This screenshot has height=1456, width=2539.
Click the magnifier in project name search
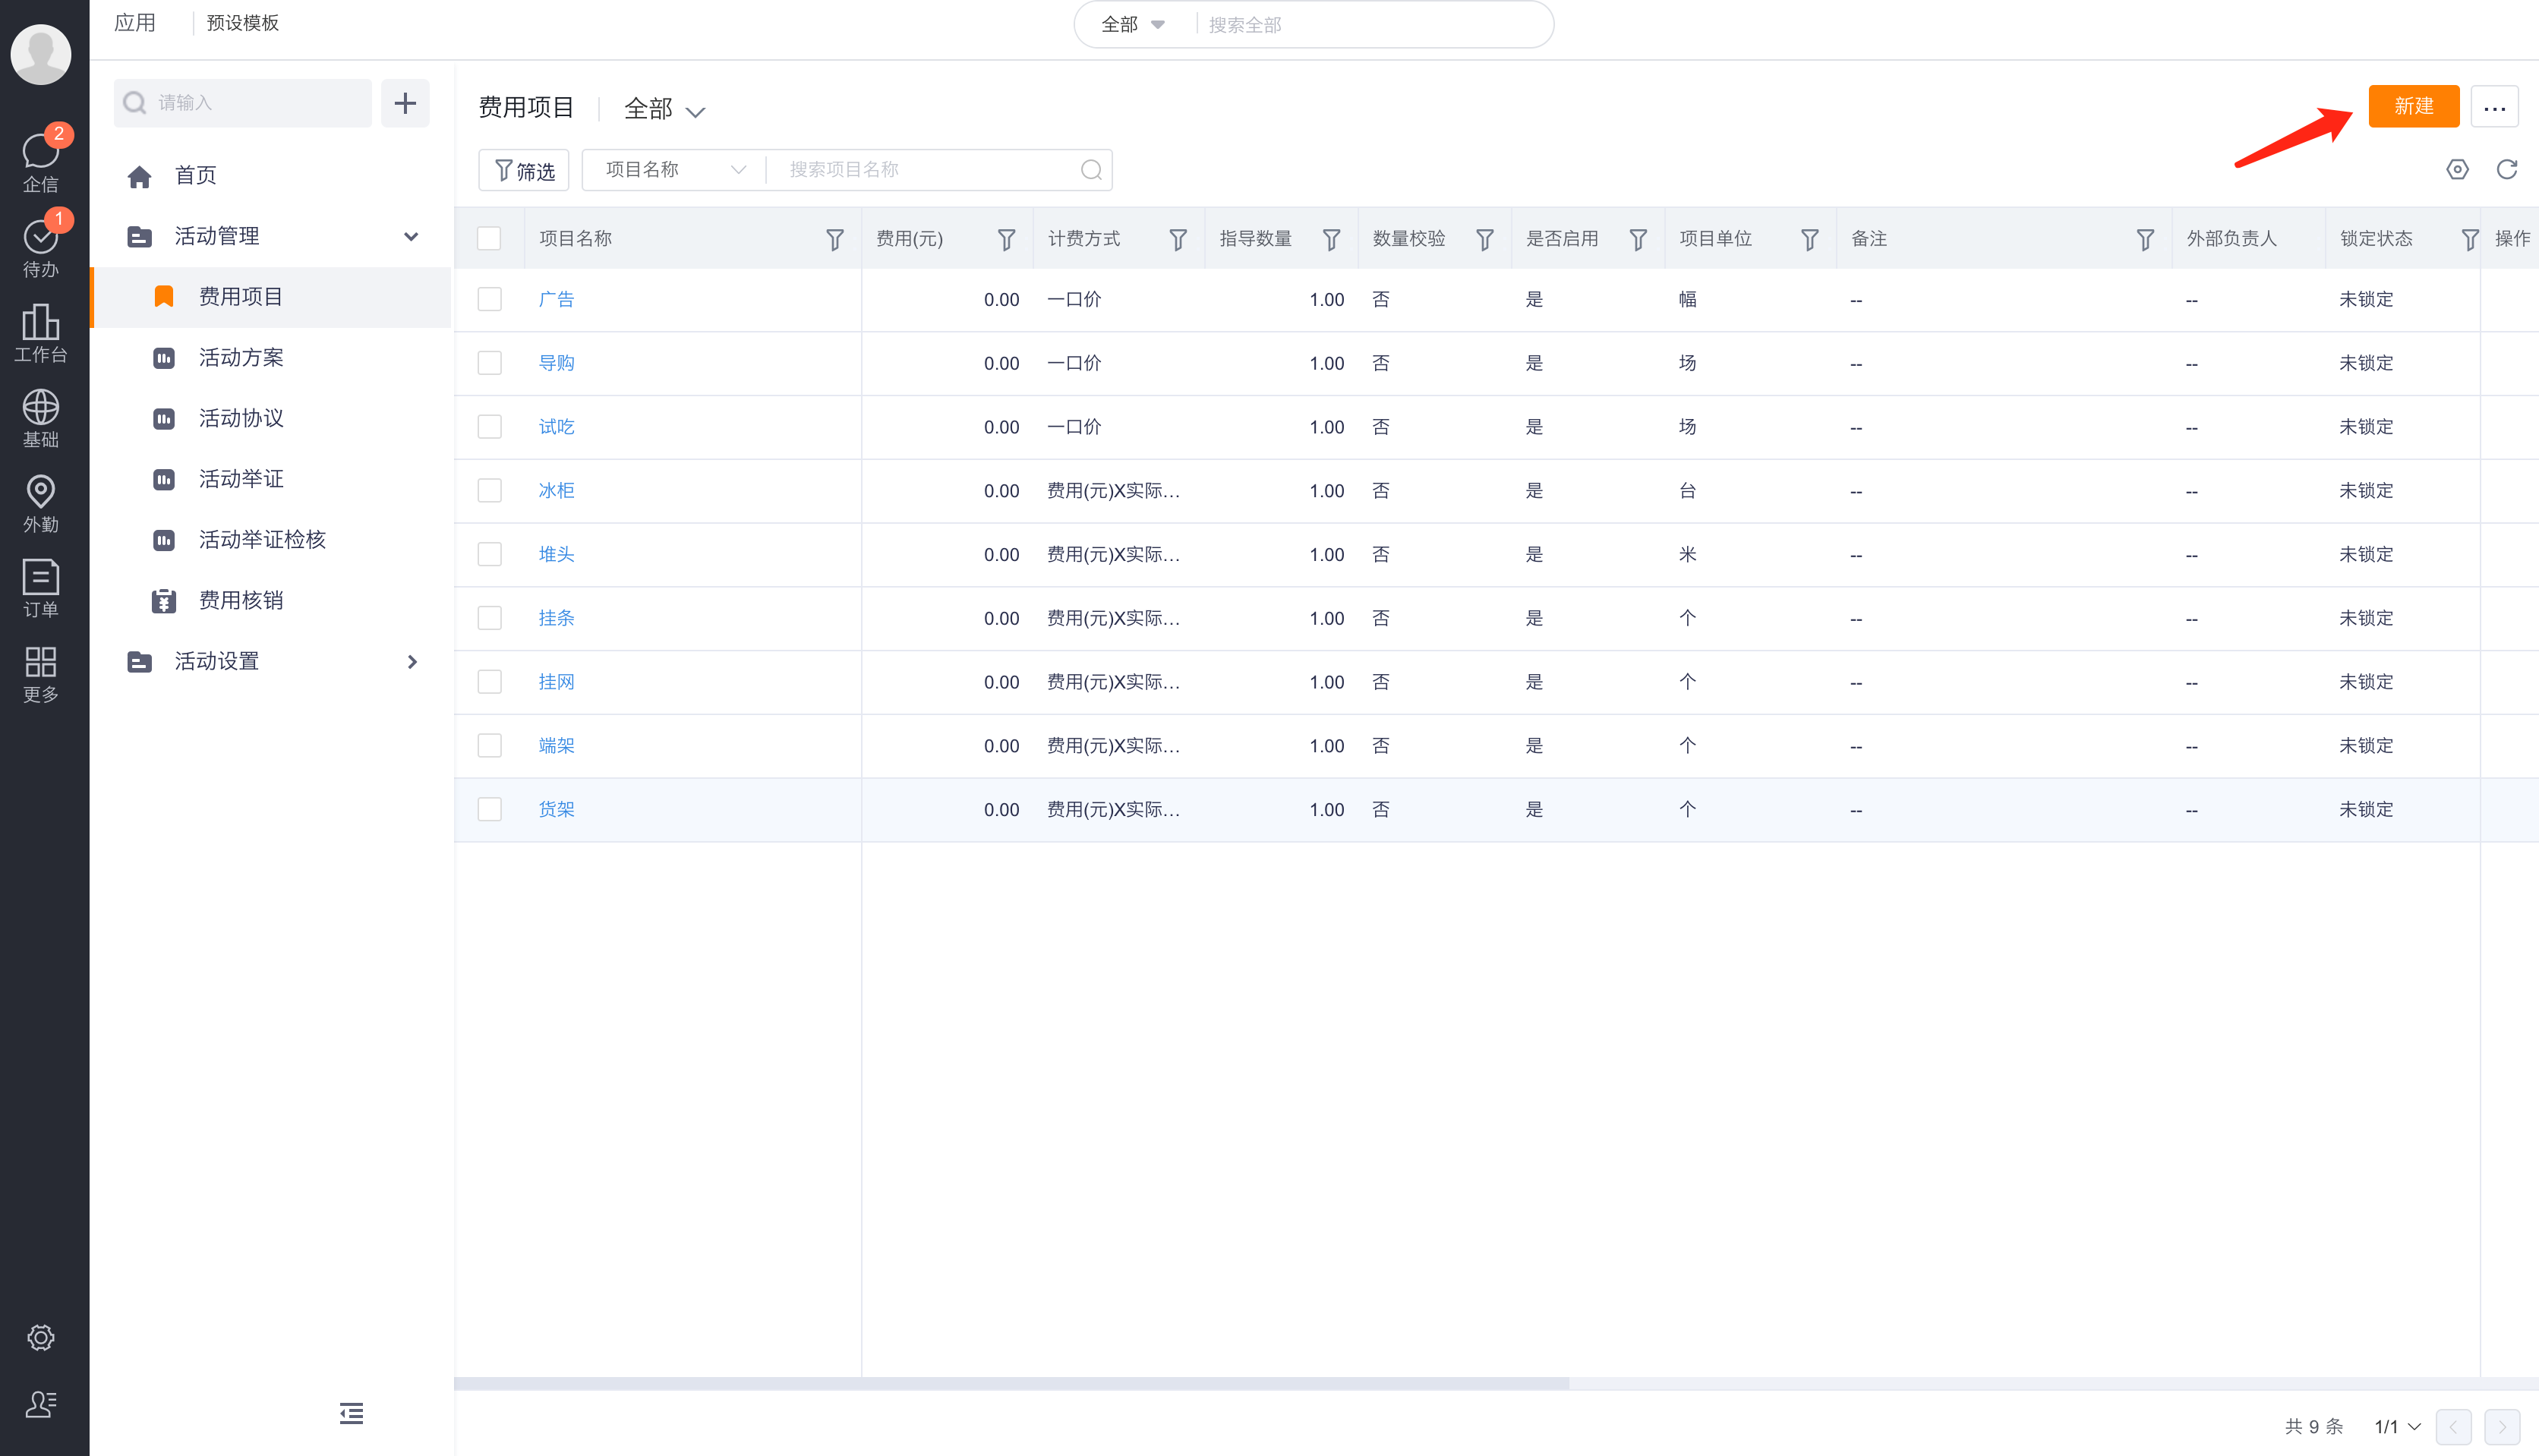(x=1091, y=170)
